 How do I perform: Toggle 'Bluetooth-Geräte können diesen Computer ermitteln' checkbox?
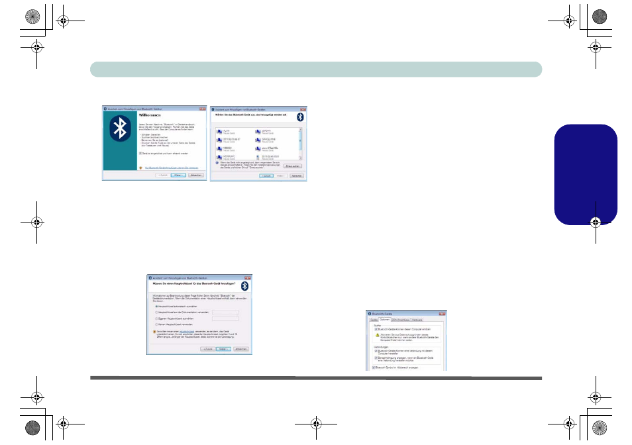(376, 329)
